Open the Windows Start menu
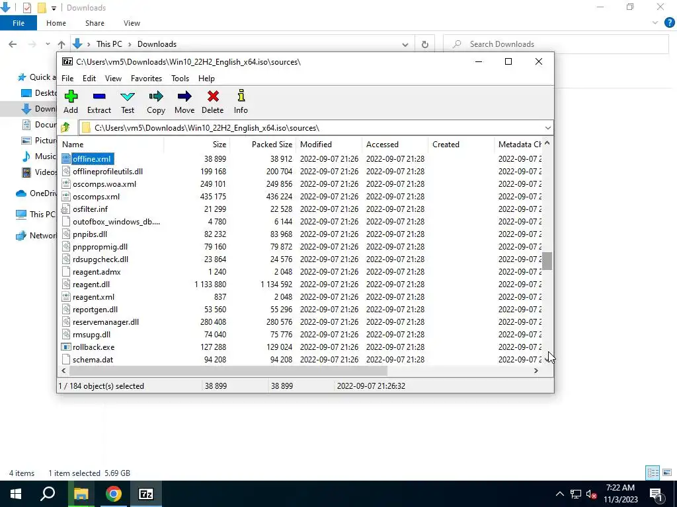677x507 pixels. pyautogui.click(x=16, y=494)
